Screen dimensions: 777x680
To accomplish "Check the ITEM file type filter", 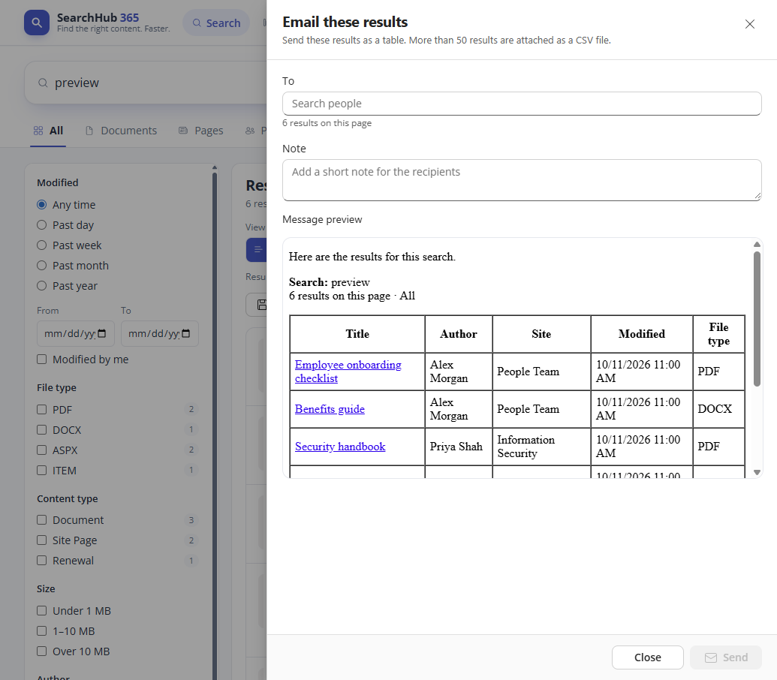I will click(41, 470).
